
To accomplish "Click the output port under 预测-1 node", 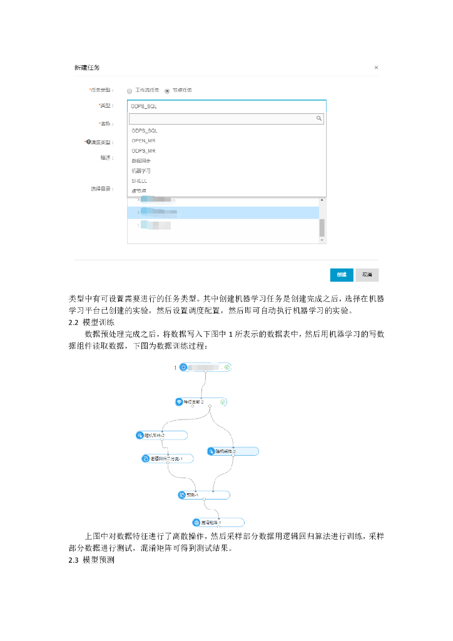I will [x=204, y=499].
